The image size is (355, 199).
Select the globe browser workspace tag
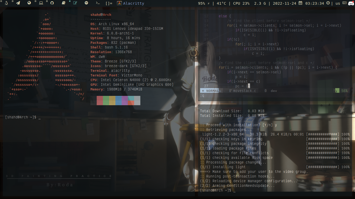tap(29, 3)
